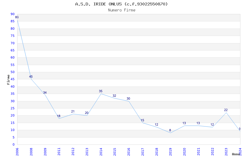Image resolution: width=243 pixels, height=157 pixels.
Task: Click x-axis year label 2015
Action: coord(115,152)
